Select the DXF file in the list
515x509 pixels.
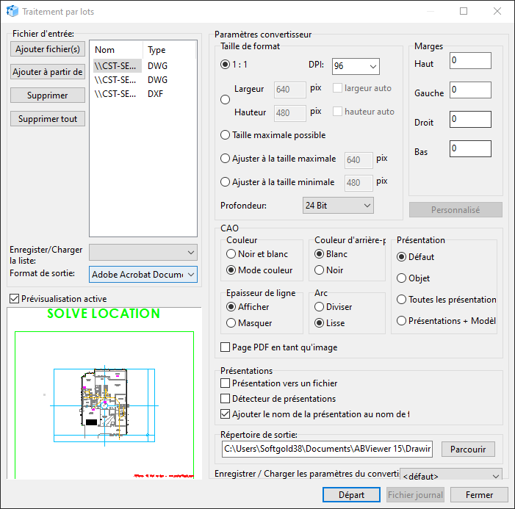click(116, 94)
